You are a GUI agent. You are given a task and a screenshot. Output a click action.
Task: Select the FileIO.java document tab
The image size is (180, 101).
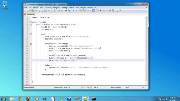(29, 15)
